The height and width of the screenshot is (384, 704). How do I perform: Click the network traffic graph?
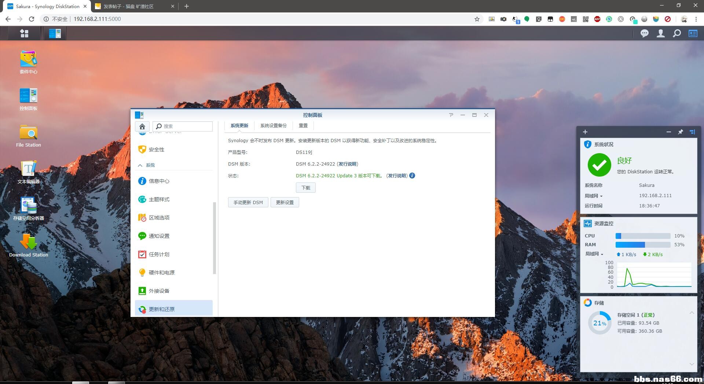[654, 275]
